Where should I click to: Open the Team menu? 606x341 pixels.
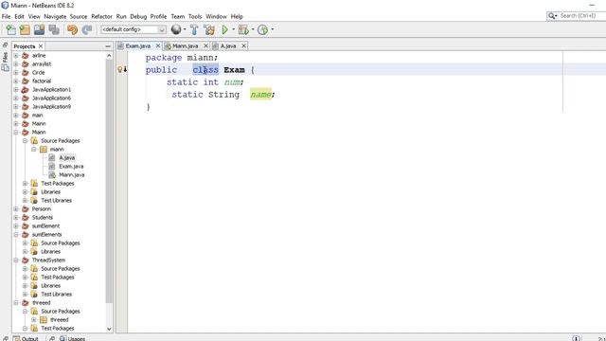tap(178, 17)
